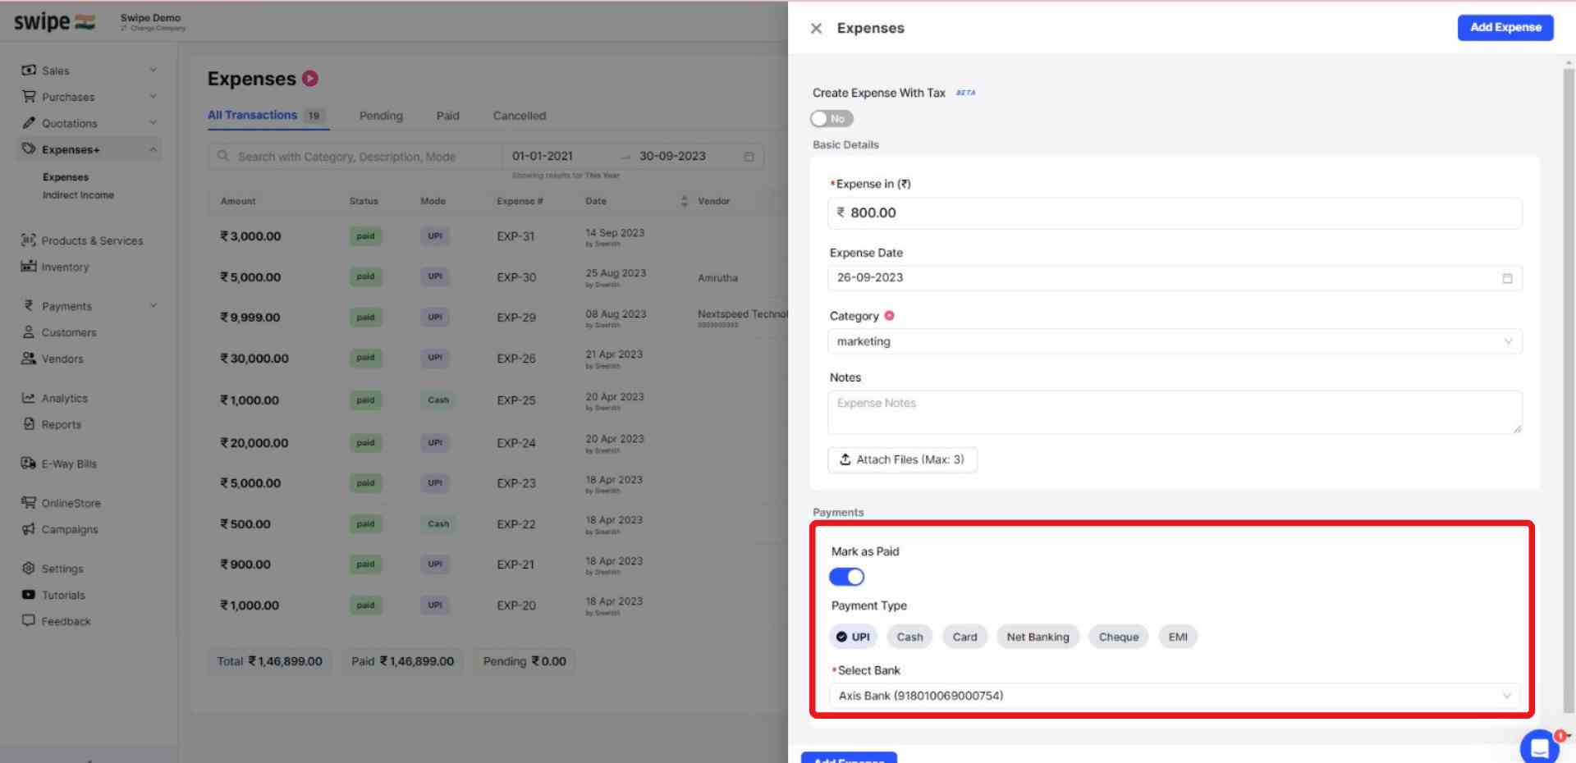The width and height of the screenshot is (1576, 763).
Task: Click the Customers person icon
Action: click(29, 331)
